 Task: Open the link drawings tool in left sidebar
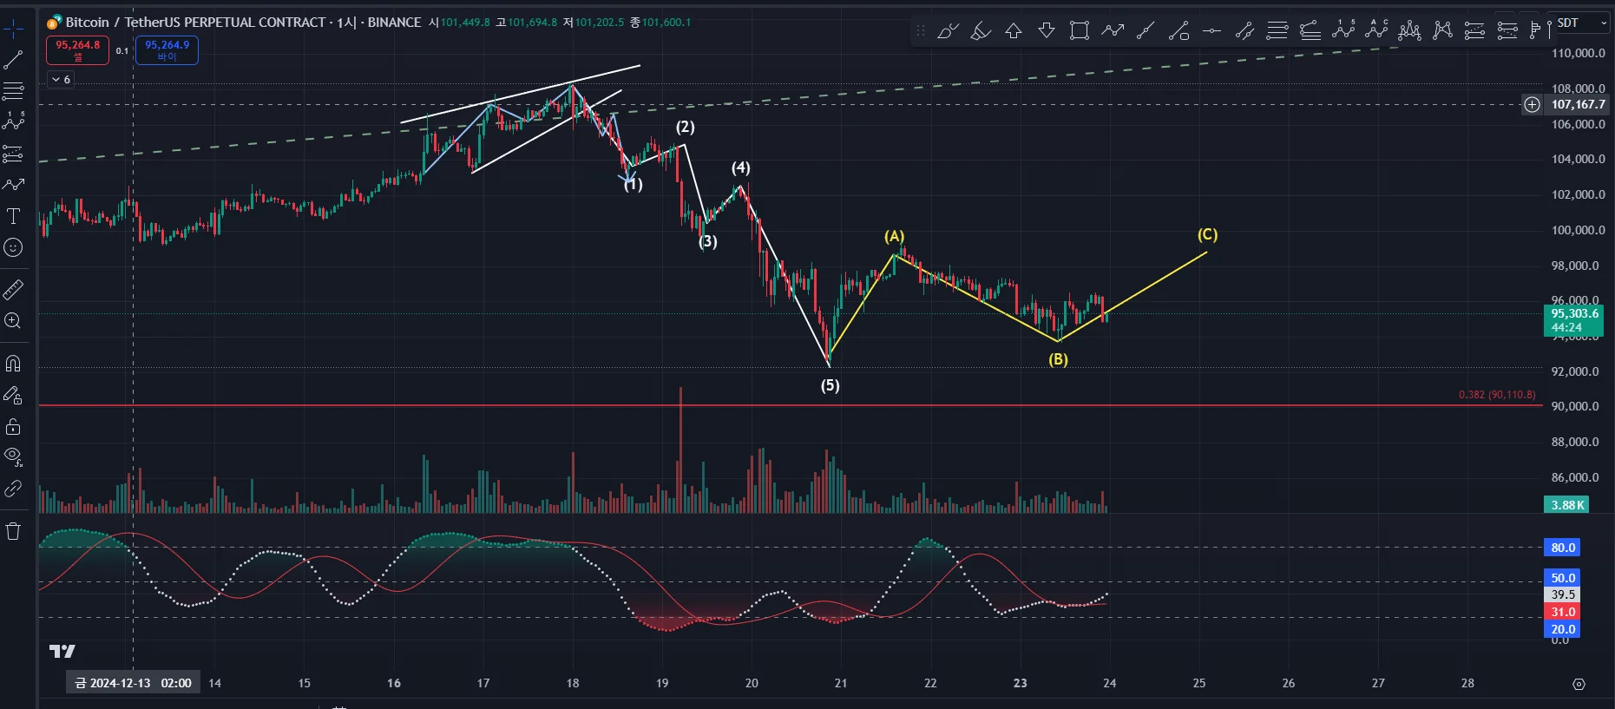point(14,489)
